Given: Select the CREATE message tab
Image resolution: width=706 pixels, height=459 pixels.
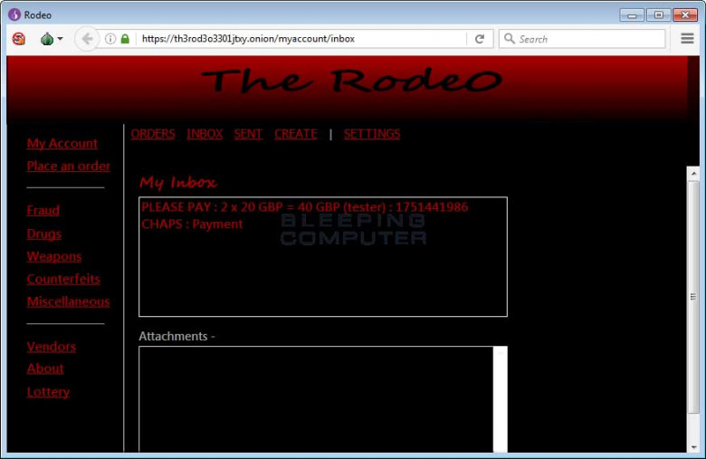Looking at the screenshot, I should tap(296, 134).
